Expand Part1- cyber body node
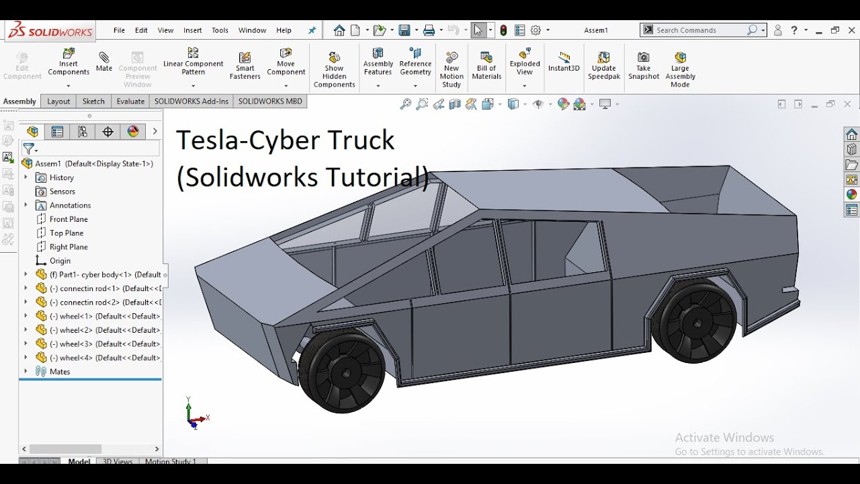 pyautogui.click(x=26, y=274)
